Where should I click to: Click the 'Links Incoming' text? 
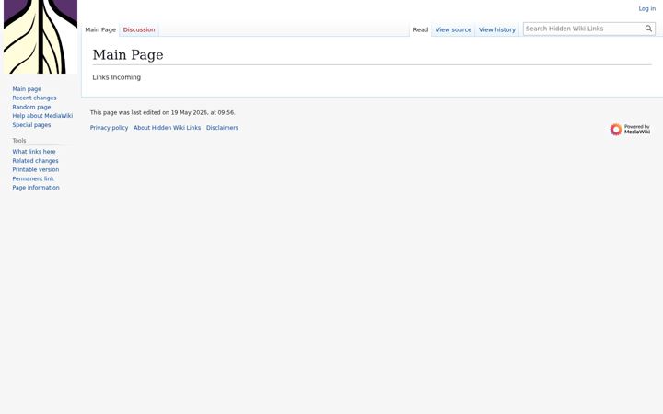[117, 77]
